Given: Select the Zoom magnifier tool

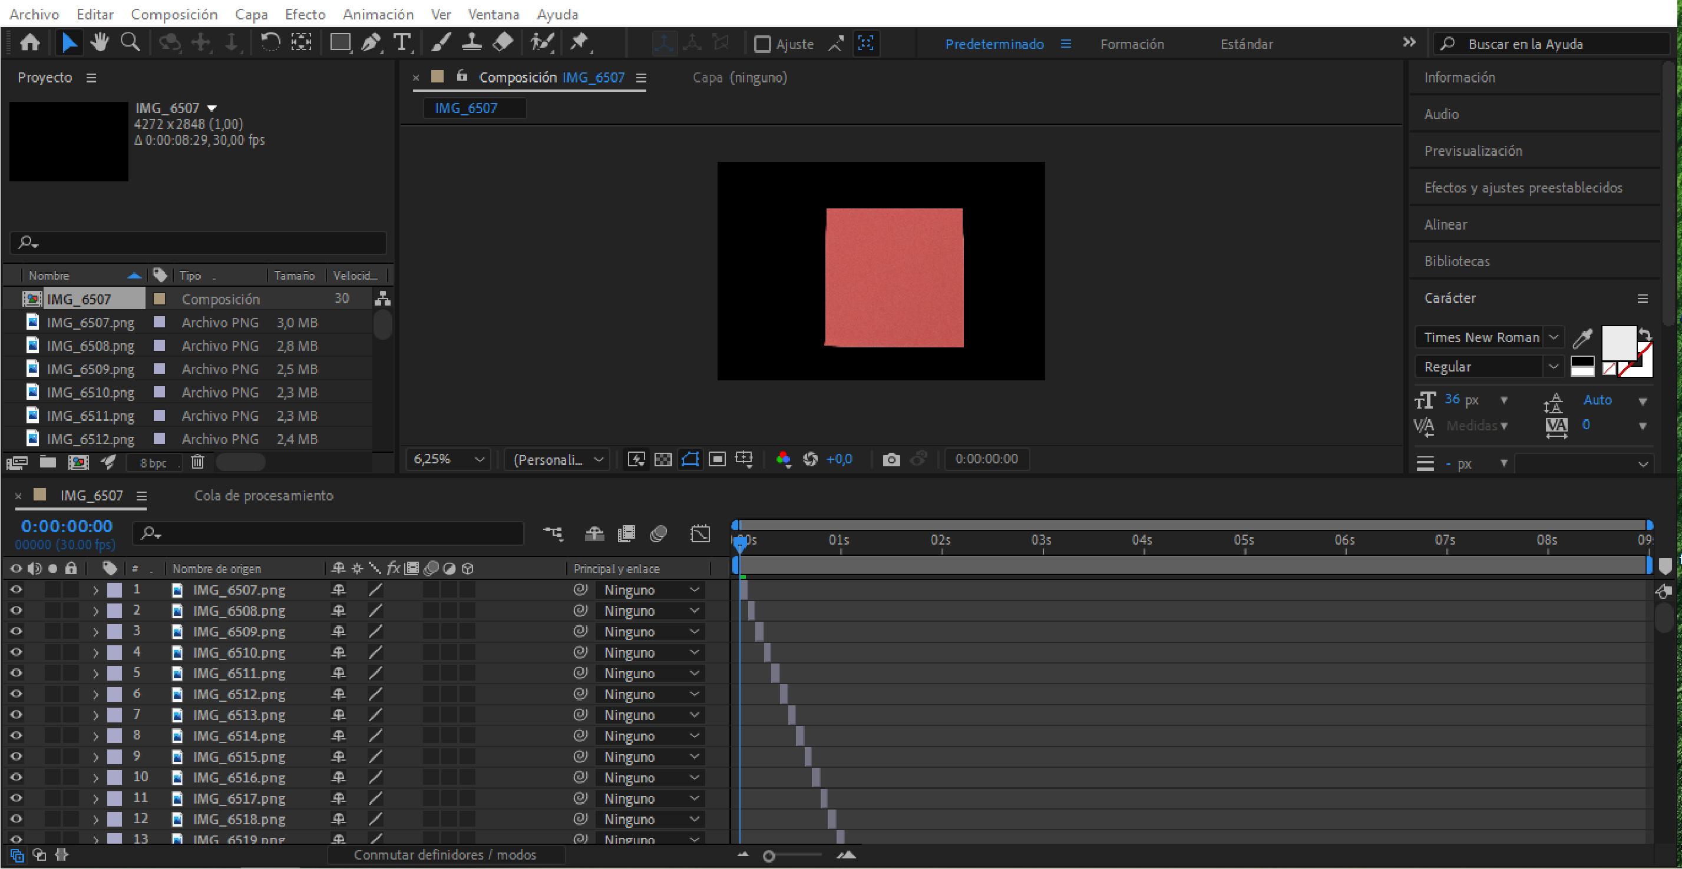Looking at the screenshot, I should coord(130,43).
